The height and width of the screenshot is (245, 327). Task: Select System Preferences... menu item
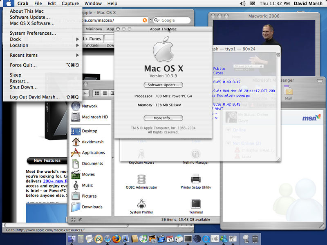click(43, 33)
